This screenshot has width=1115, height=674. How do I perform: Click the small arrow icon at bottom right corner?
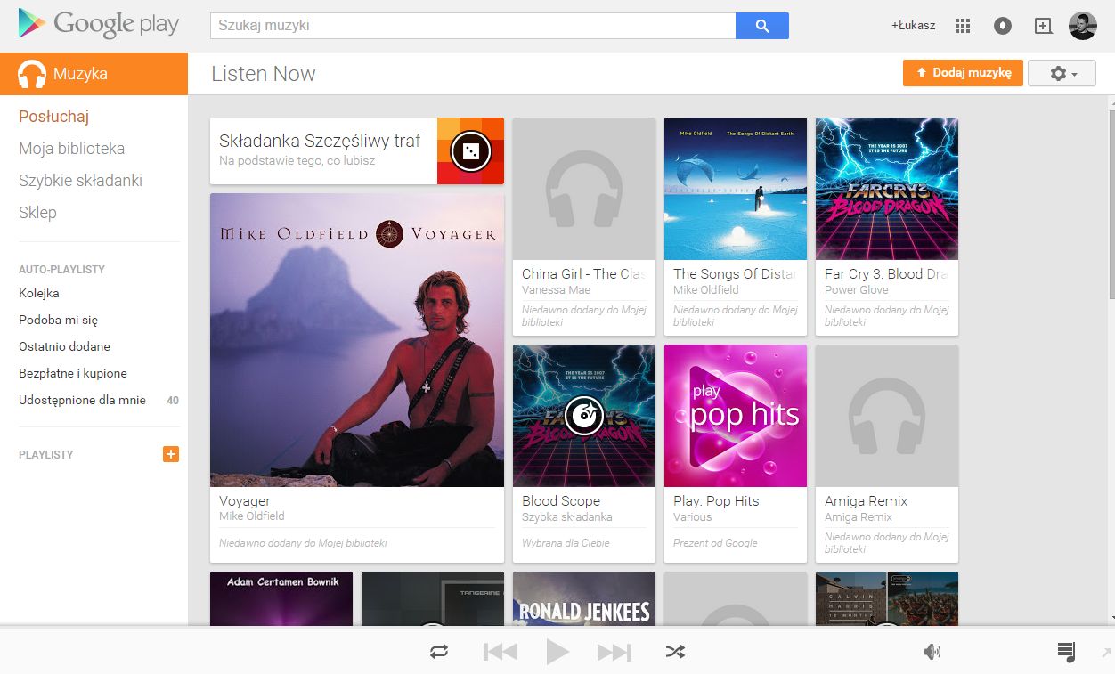[1107, 653]
